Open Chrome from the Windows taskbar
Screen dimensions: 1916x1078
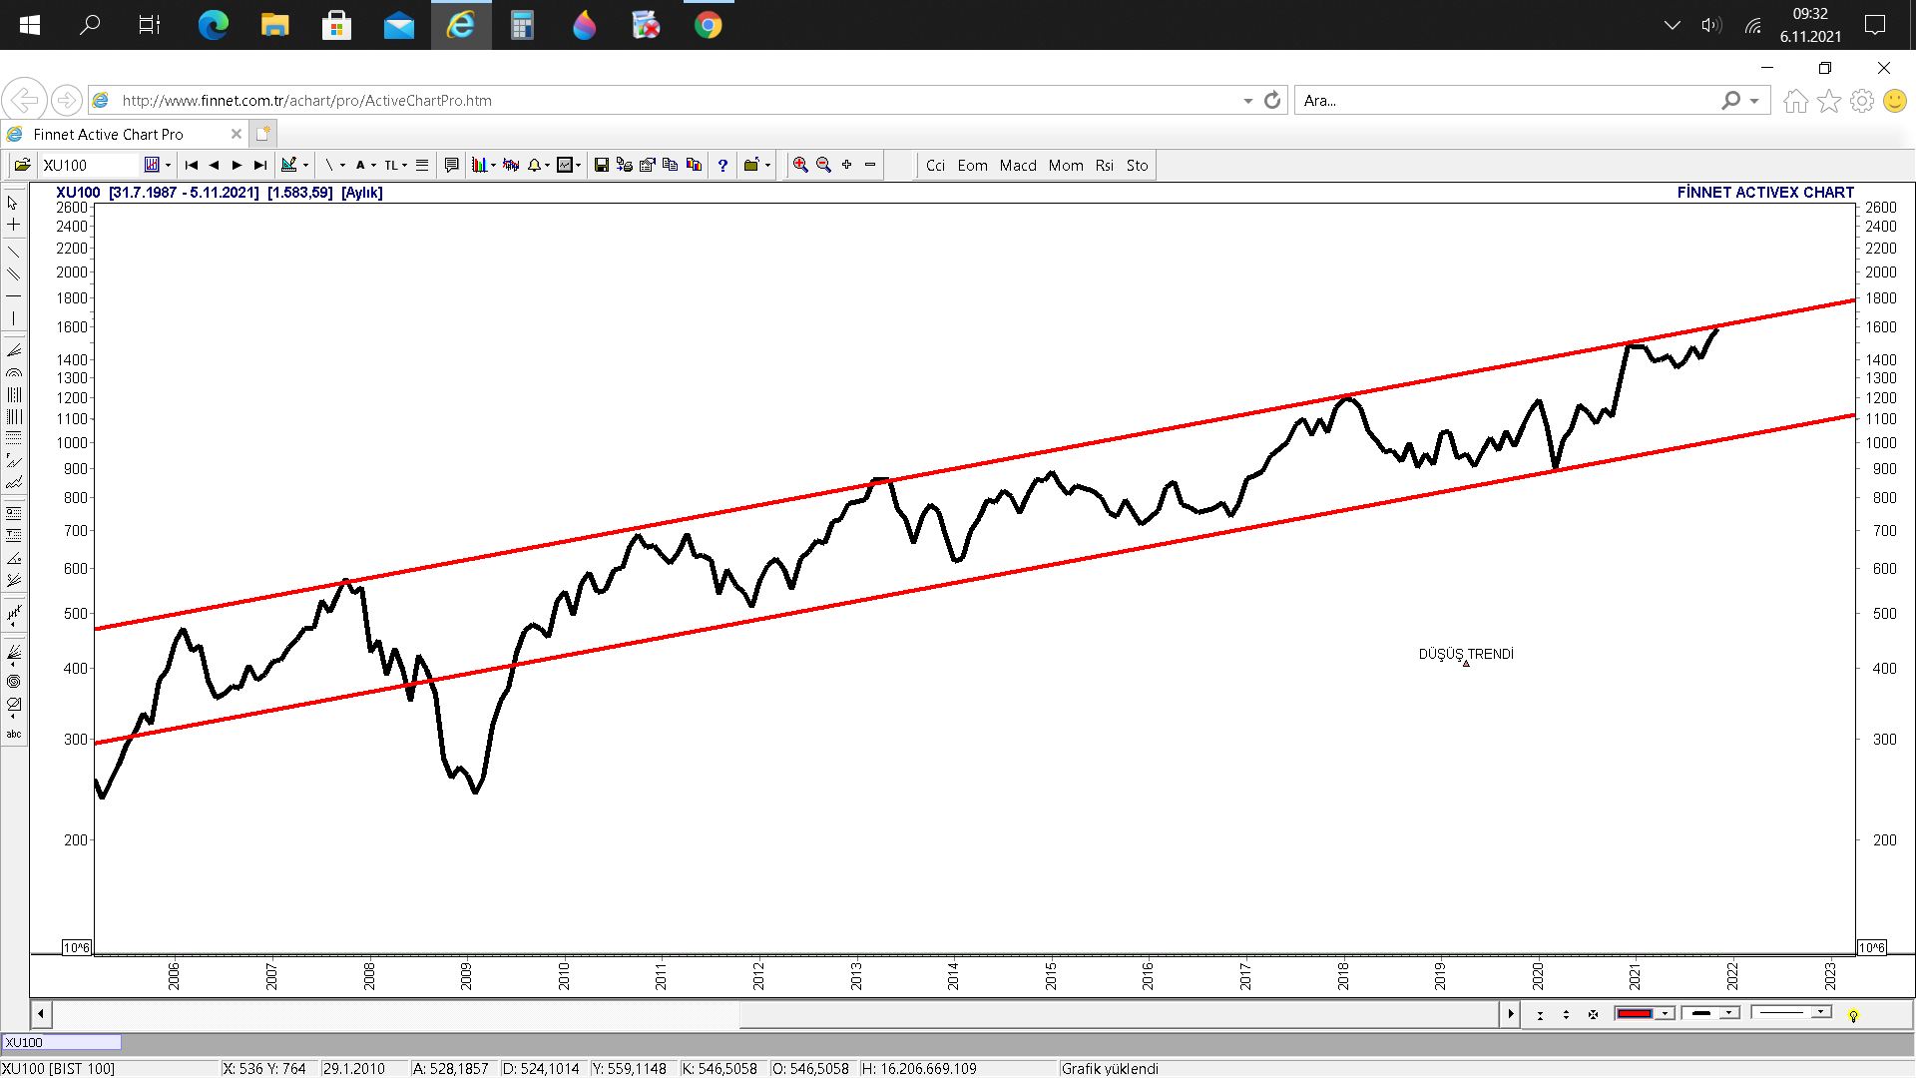click(x=708, y=25)
